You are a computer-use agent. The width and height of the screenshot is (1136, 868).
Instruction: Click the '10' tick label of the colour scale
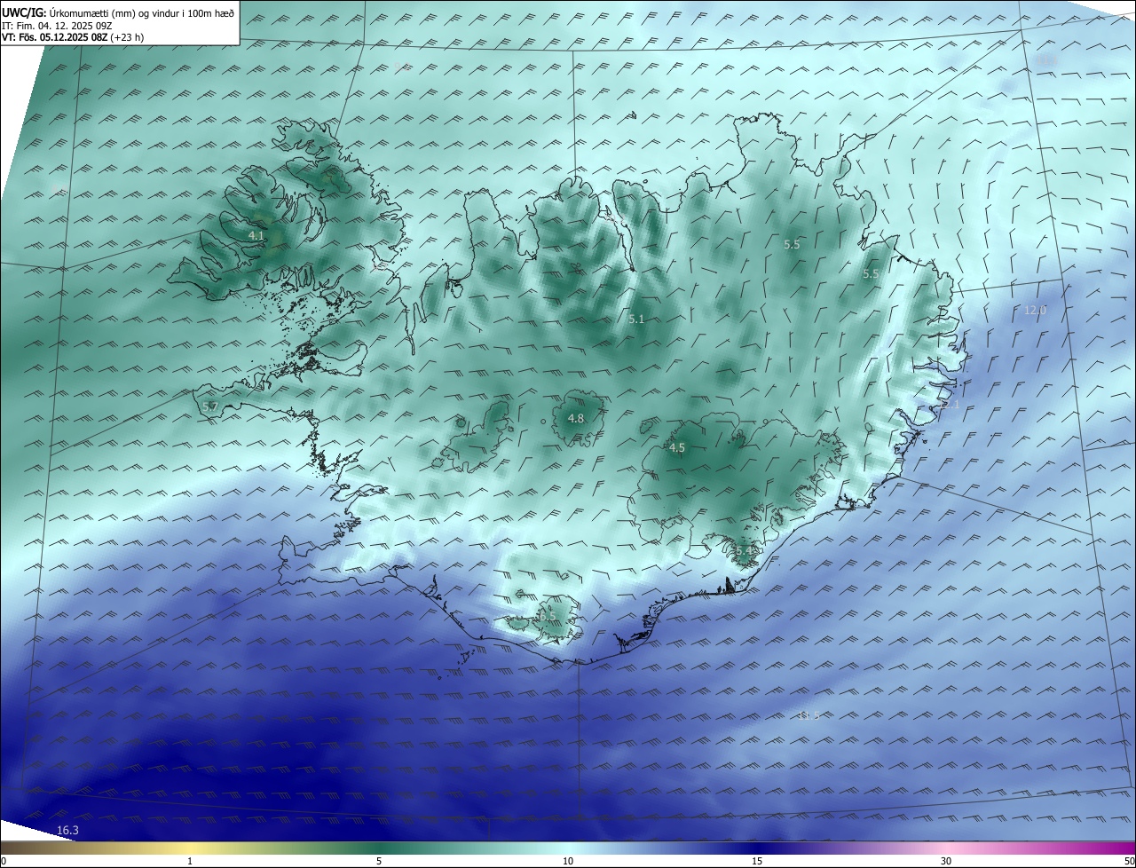(568, 861)
